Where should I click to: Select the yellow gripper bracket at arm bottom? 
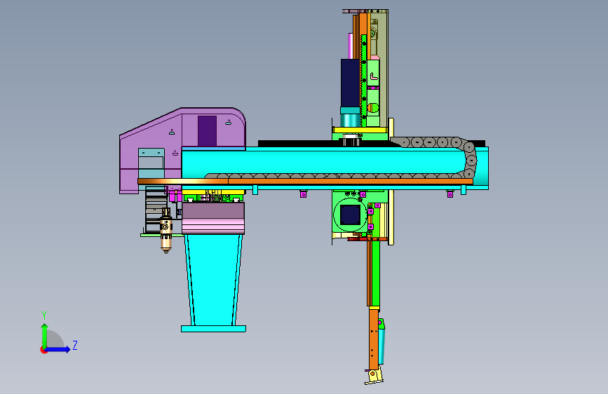pyautogui.click(x=374, y=376)
